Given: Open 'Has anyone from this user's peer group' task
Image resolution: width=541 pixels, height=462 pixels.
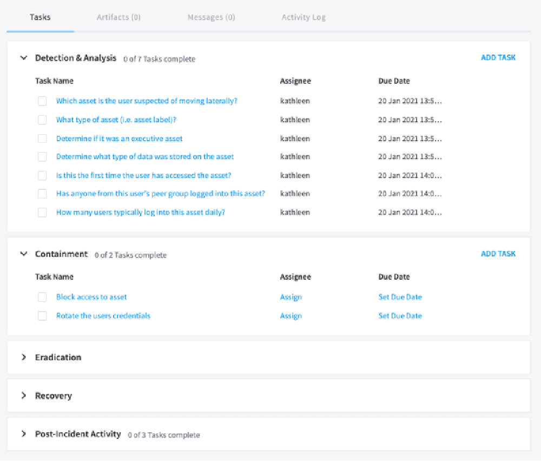Looking at the screenshot, I should pos(161,194).
